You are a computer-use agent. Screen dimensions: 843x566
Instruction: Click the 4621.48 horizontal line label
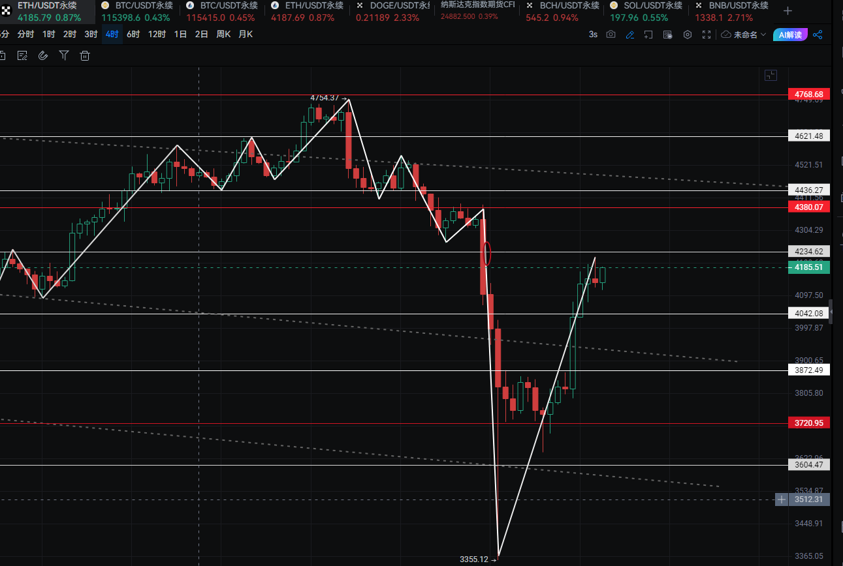tap(809, 136)
